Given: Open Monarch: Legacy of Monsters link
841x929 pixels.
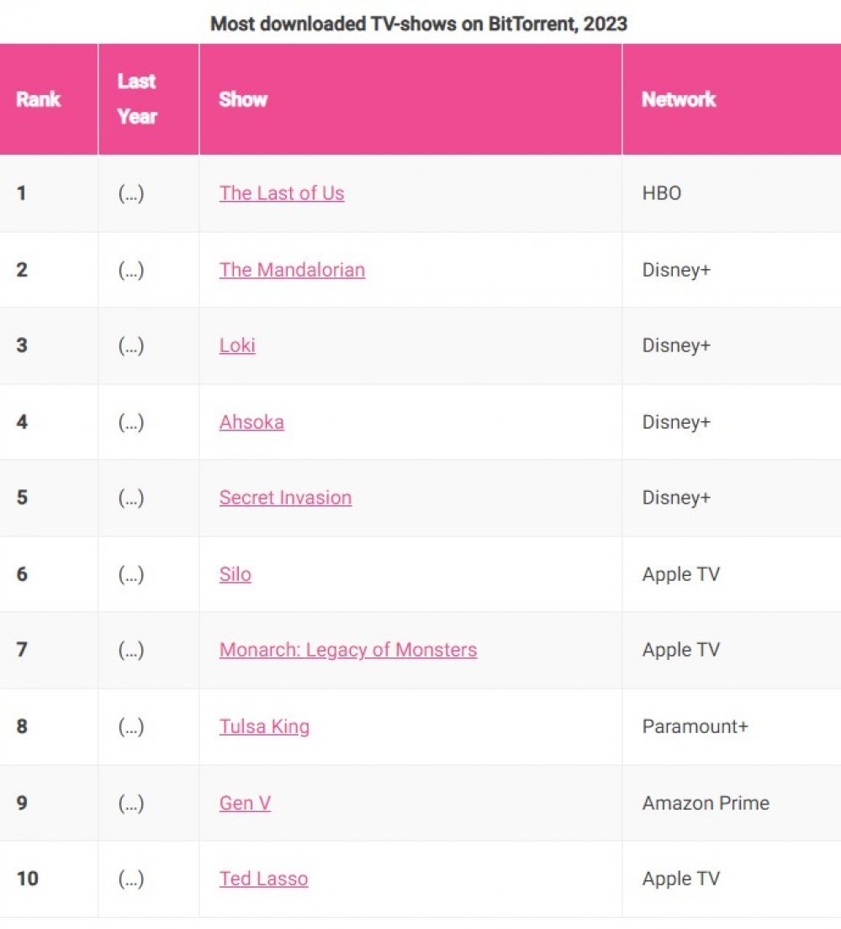Looking at the screenshot, I should [348, 651].
